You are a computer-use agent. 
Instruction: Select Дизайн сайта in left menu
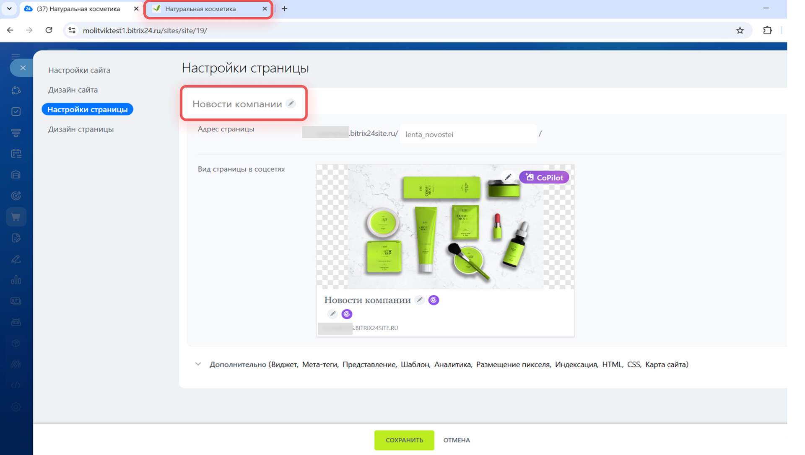click(x=73, y=90)
